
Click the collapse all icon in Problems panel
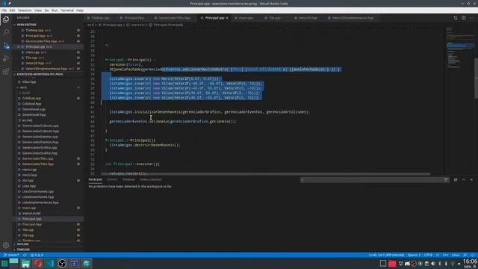[x=456, y=180]
